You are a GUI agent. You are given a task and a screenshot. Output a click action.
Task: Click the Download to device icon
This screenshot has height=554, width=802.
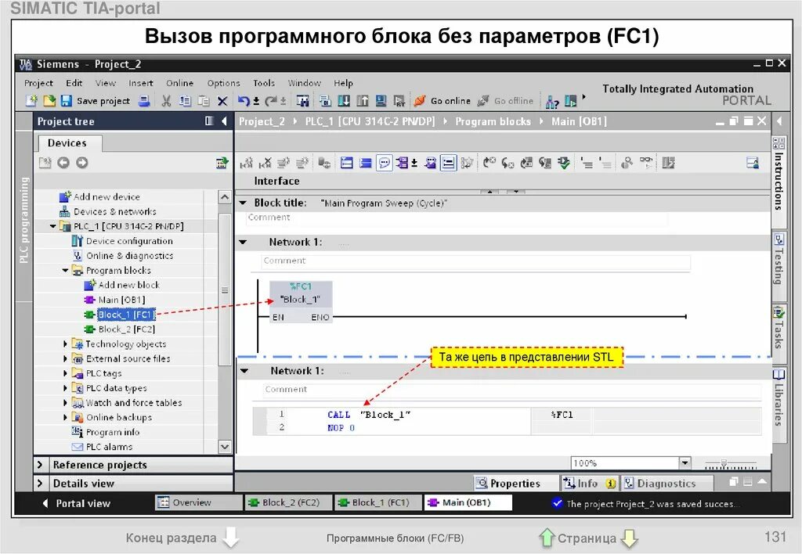(344, 101)
